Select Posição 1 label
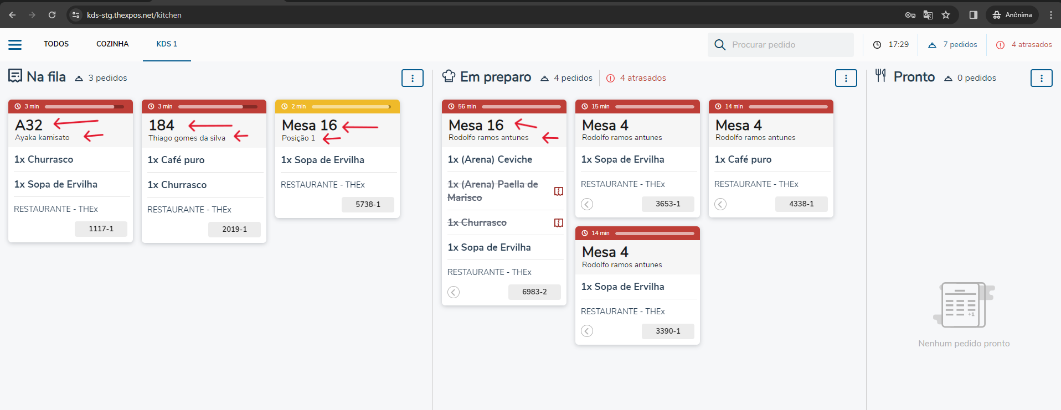Viewport: 1061px width, 410px height. coord(298,138)
